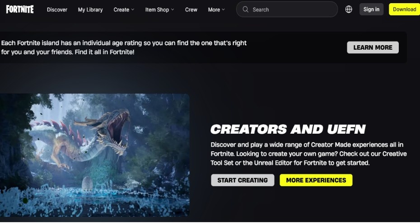Click the search magnifier icon
The image size is (420, 224).
coord(245,9)
